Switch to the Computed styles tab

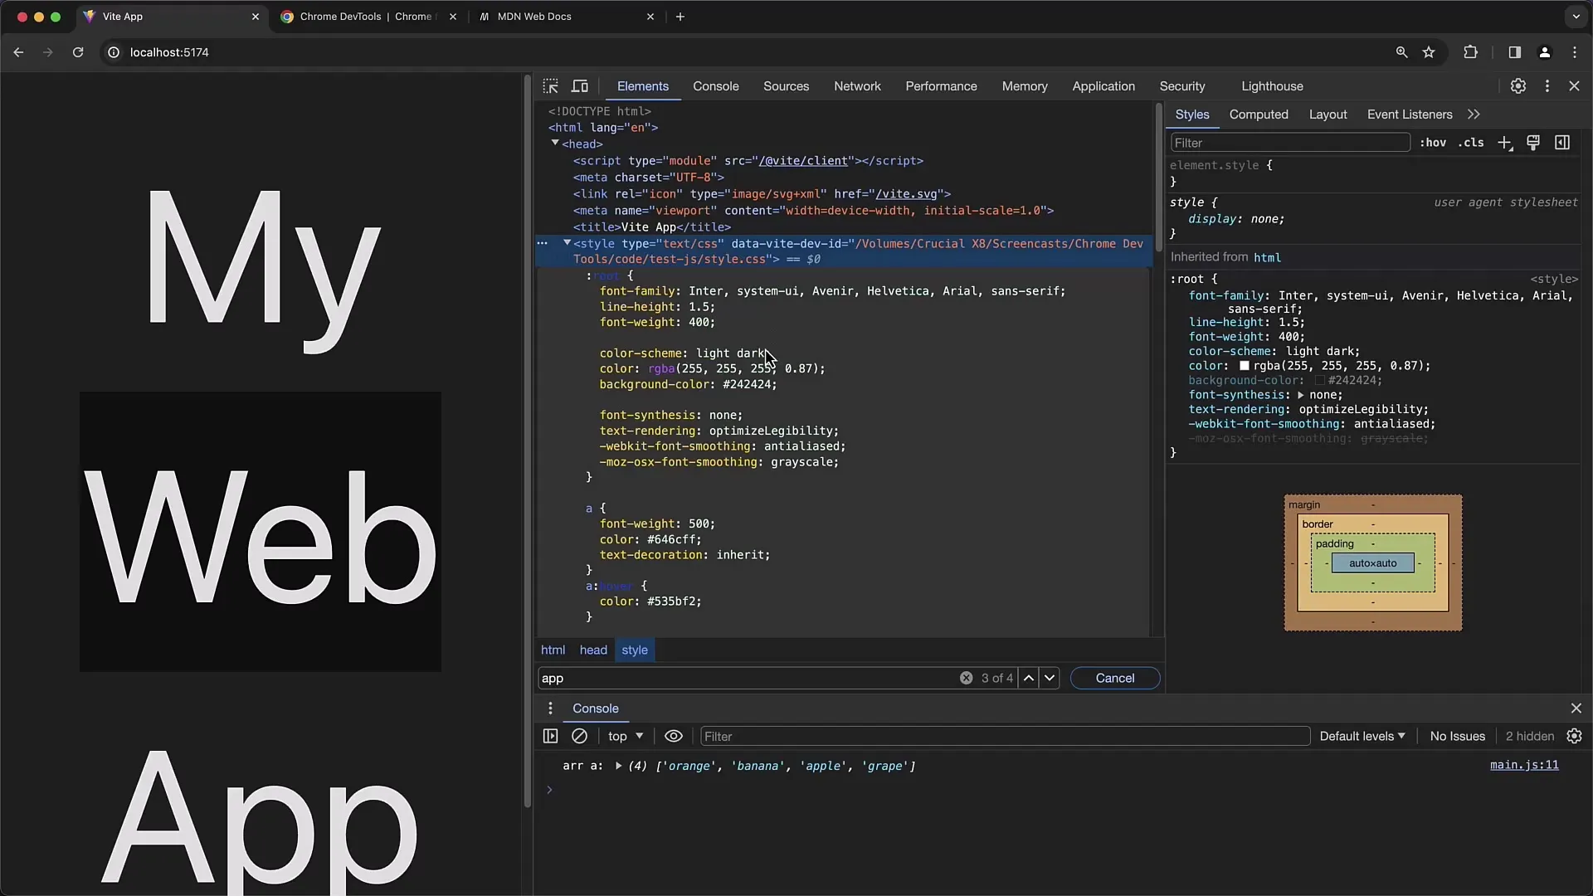1258,114
